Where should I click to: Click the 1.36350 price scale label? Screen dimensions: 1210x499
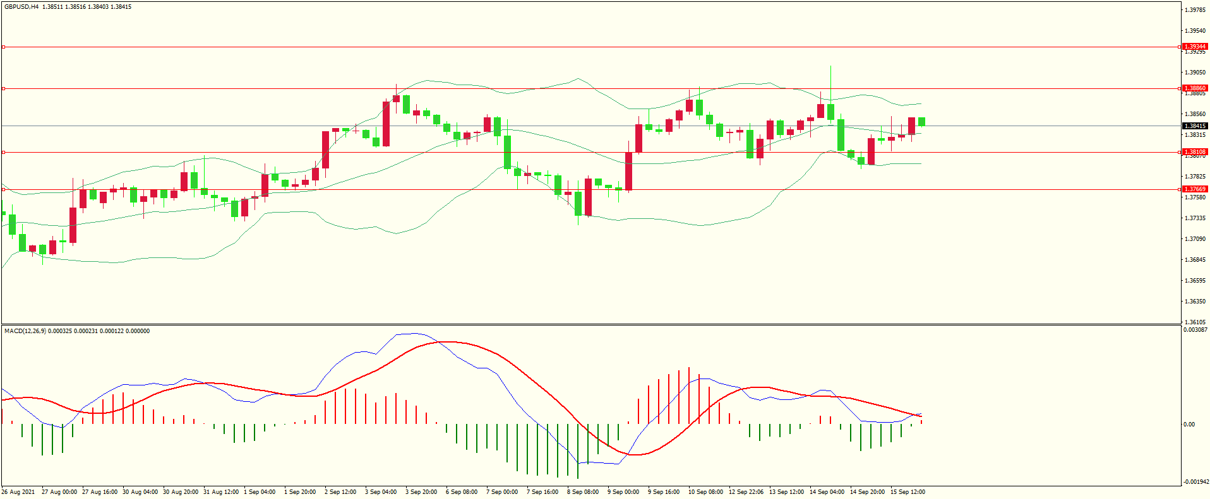1195,302
